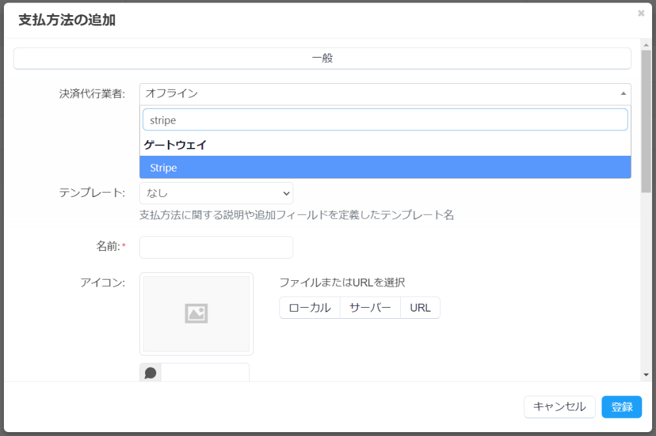Click the search field containing "stripe"
The height and width of the screenshot is (436, 656).
tap(385, 120)
